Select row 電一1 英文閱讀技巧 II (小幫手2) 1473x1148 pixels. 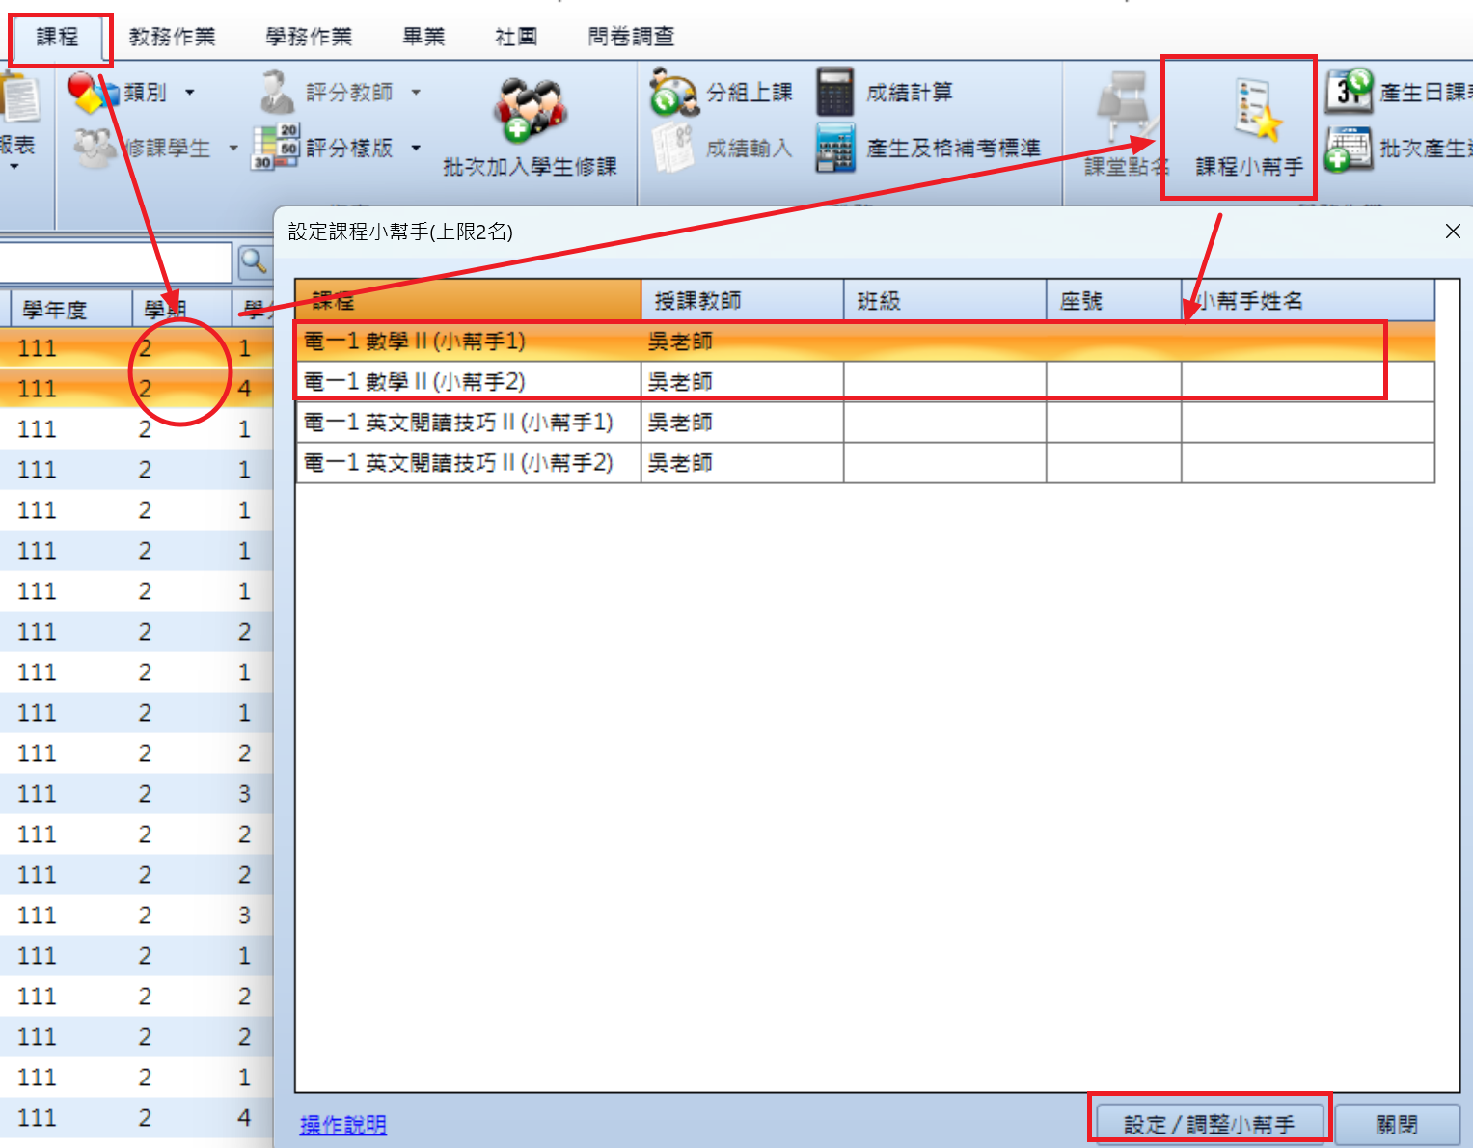[865, 463]
